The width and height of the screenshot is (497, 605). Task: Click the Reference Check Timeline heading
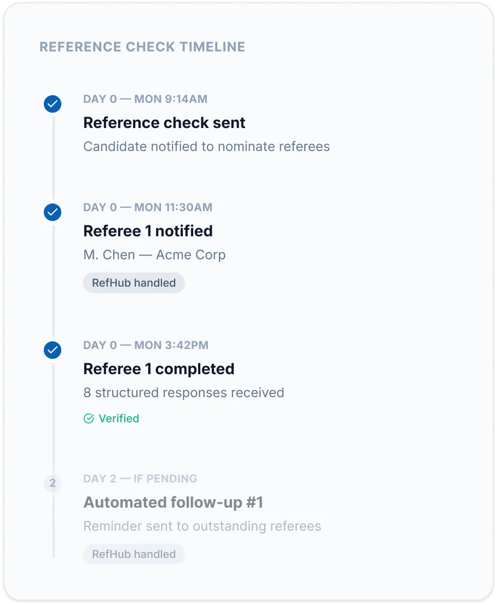point(142,47)
